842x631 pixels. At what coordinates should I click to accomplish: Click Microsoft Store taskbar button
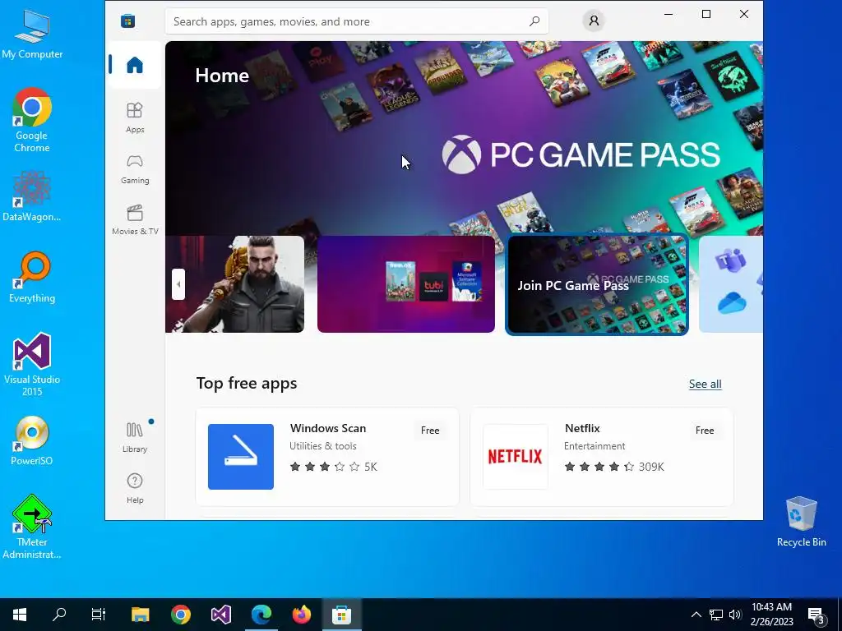(341, 615)
